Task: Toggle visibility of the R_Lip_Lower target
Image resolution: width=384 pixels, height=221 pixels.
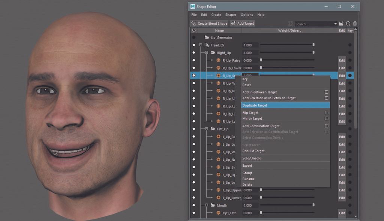Action: tap(193, 68)
